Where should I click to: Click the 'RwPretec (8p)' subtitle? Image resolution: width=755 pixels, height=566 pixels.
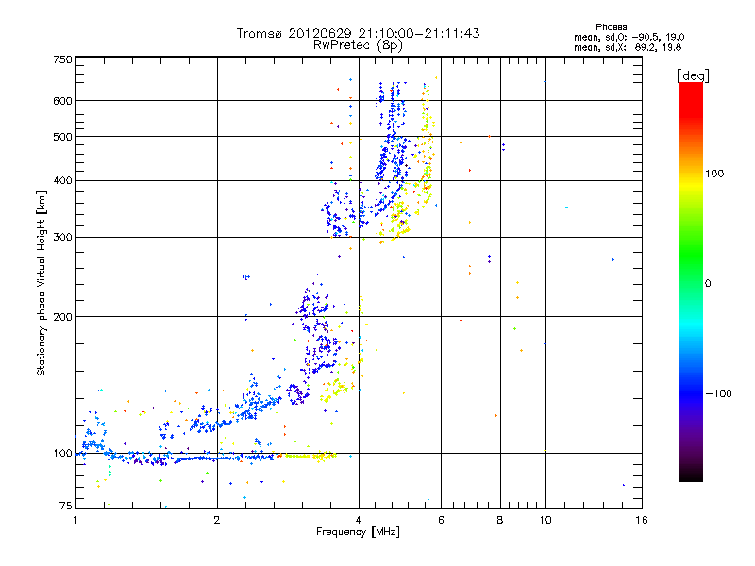point(358,45)
